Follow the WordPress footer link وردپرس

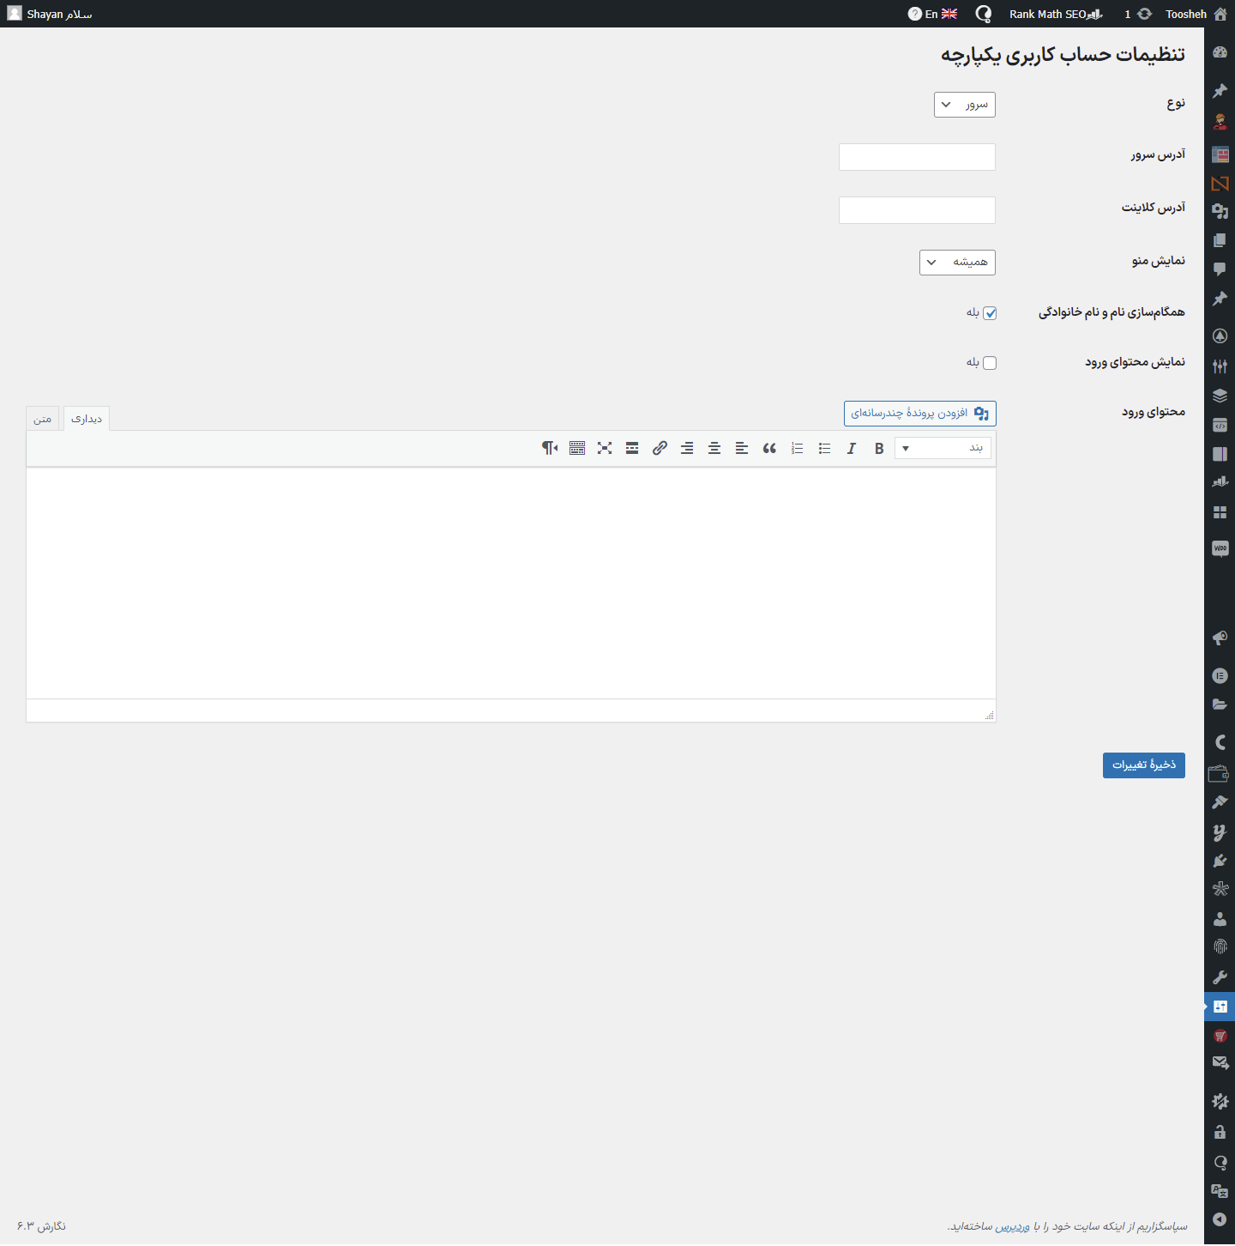[x=1013, y=1226]
